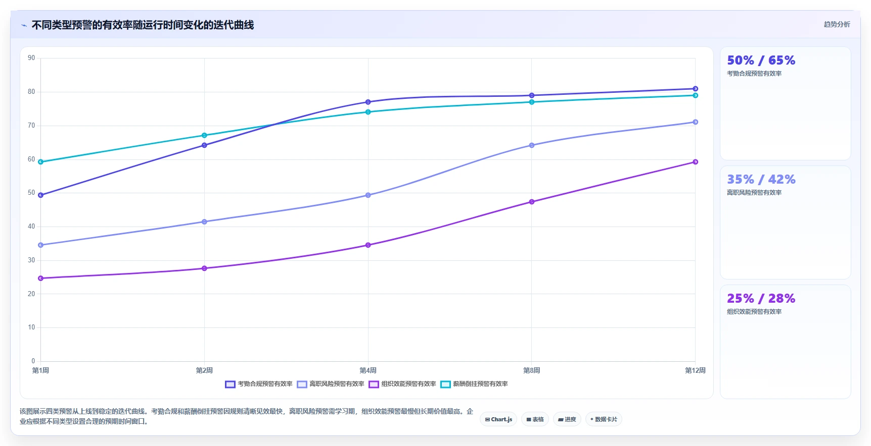Click the 90 y-axis label
Image resolution: width=871 pixels, height=446 pixels.
point(31,58)
